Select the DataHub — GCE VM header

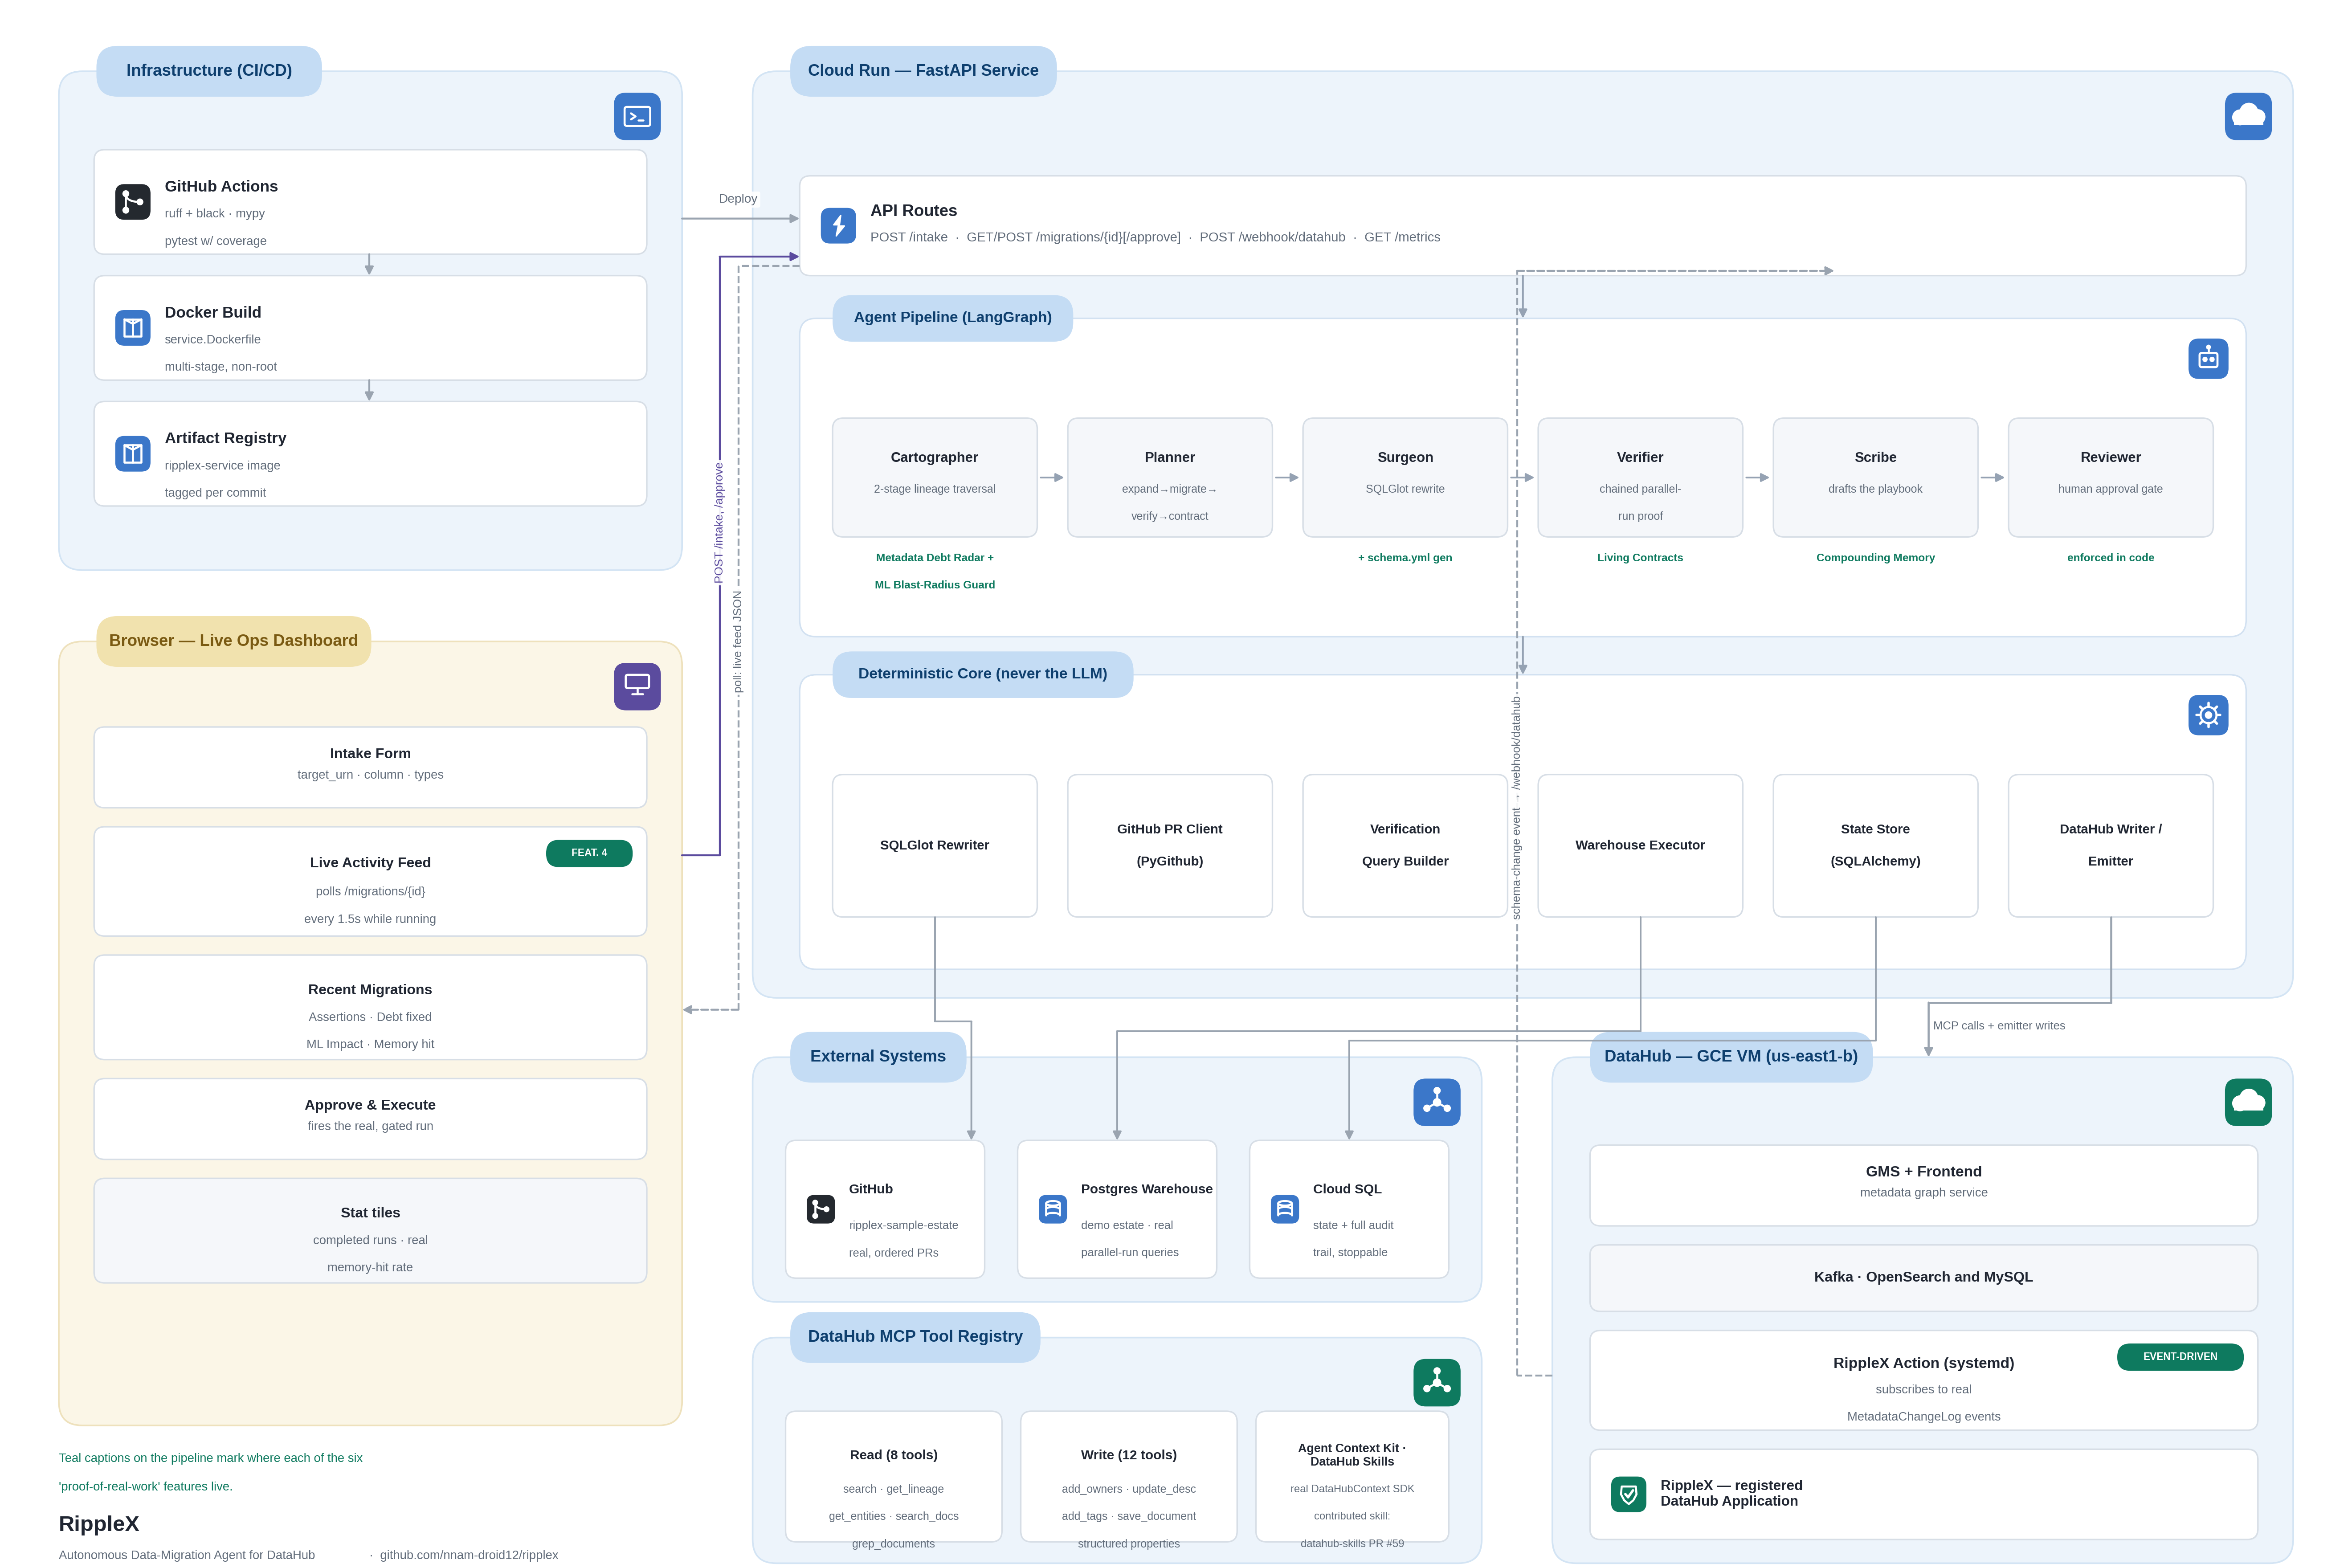pos(1731,1057)
